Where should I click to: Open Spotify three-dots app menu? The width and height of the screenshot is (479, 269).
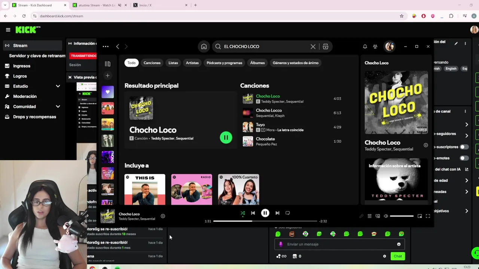click(106, 46)
